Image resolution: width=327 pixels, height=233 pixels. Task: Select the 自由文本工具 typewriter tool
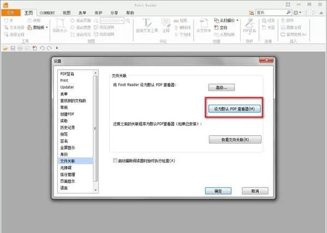click(147, 26)
